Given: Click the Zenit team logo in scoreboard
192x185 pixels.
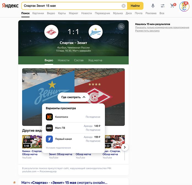Looking at the screenshot, I should (95, 32).
